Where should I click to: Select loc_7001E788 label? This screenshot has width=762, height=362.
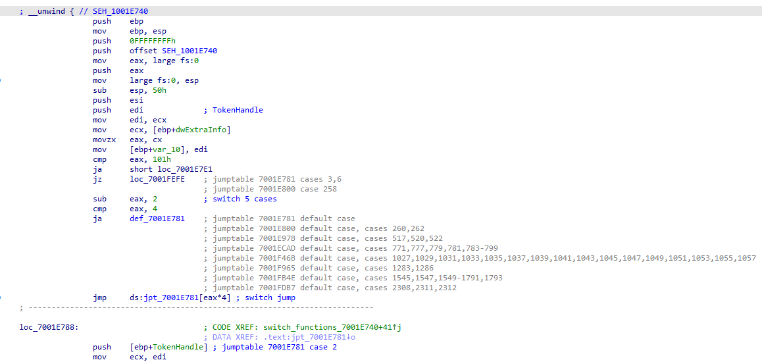[49, 328]
